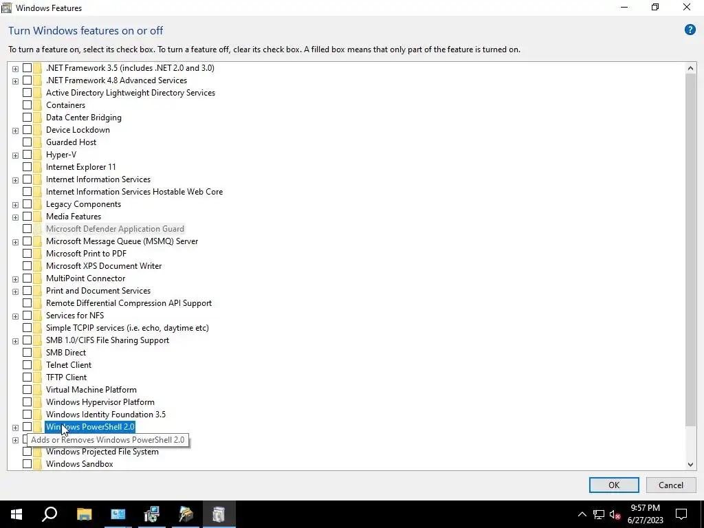
Task: Click the muted volume tray icon
Action: pyautogui.click(x=615, y=514)
